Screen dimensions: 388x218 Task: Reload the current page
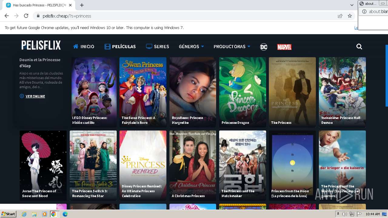tap(26, 16)
